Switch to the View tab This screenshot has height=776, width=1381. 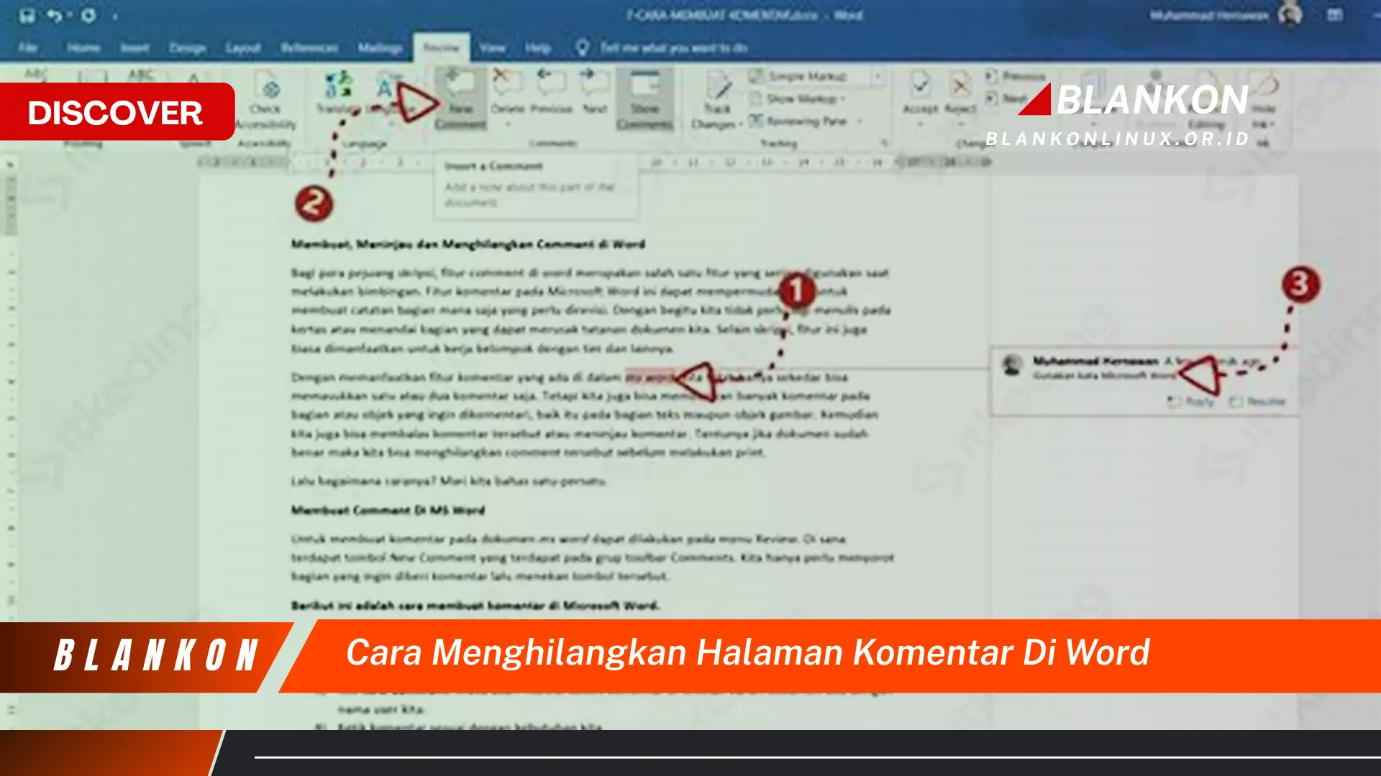tap(493, 47)
